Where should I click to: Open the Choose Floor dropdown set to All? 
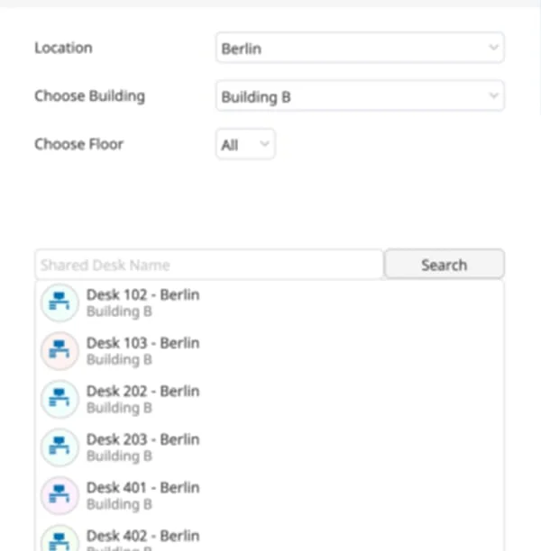click(x=245, y=144)
